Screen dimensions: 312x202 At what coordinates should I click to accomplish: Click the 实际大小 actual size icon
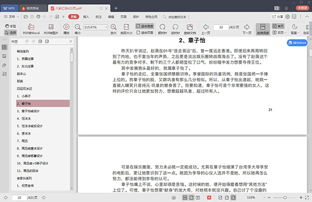click(x=126, y=29)
